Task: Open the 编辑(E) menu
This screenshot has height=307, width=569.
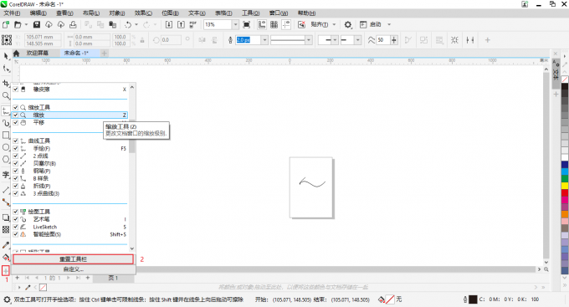Action: (38, 13)
